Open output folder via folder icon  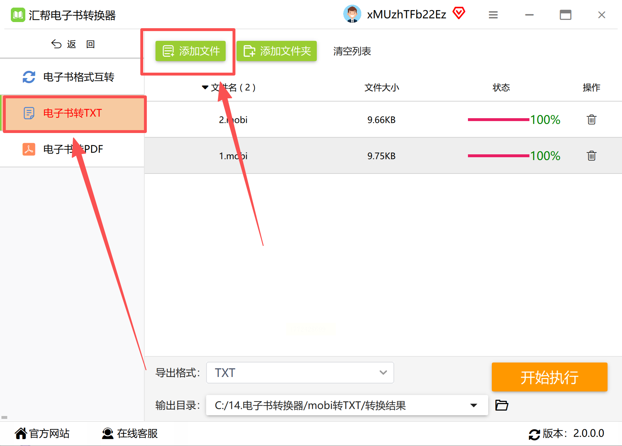click(502, 405)
